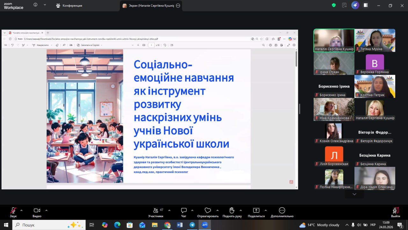
Task: Open Telegram from the Windows taskbar
Action: pos(192,225)
